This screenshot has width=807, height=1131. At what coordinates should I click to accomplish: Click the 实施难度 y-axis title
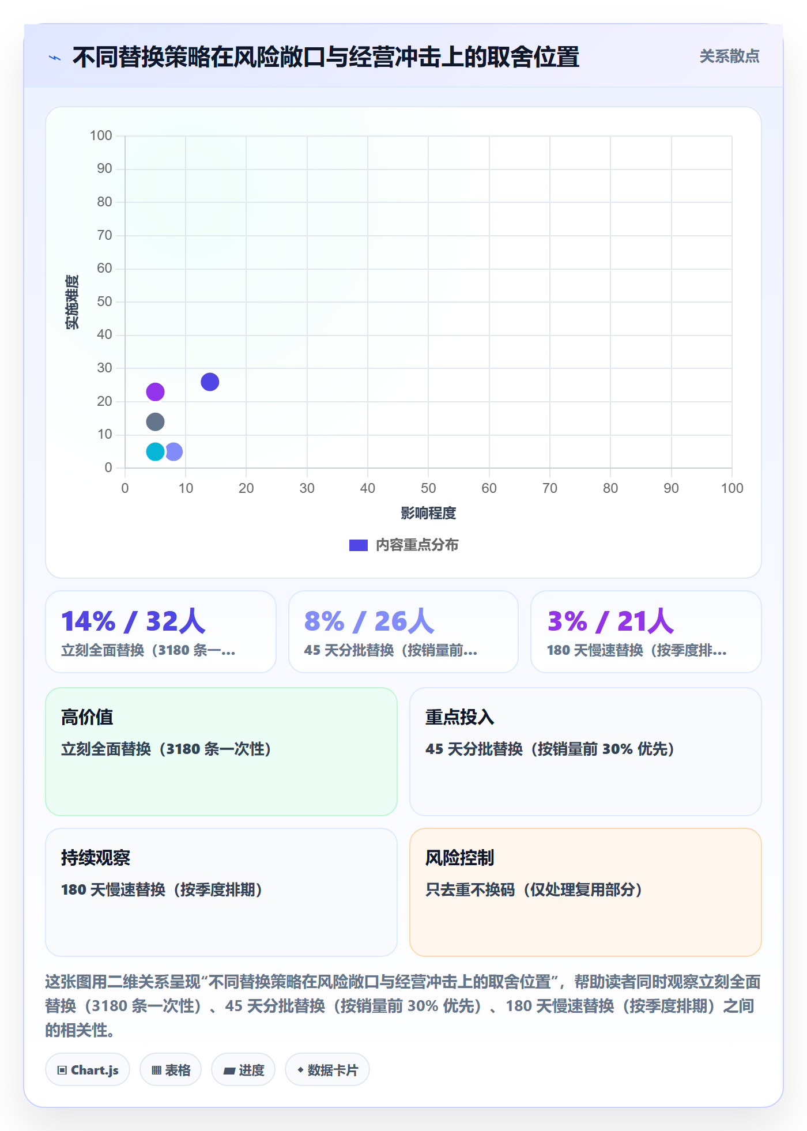[72, 302]
